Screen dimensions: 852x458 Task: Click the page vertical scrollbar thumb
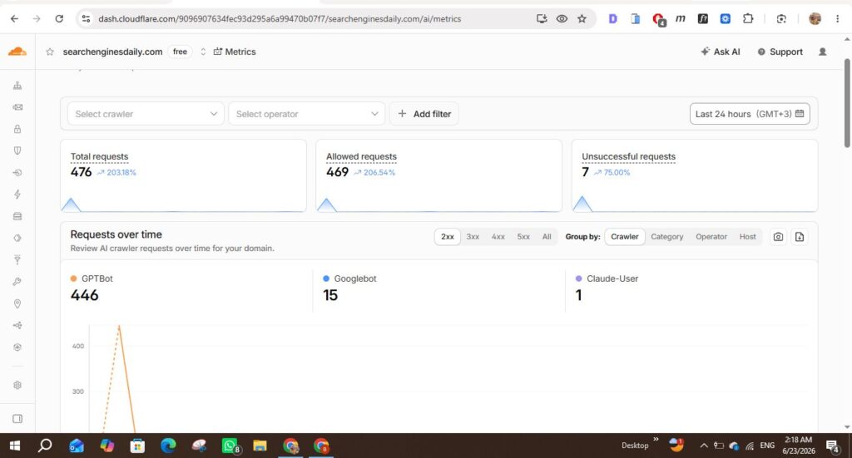tap(847, 102)
